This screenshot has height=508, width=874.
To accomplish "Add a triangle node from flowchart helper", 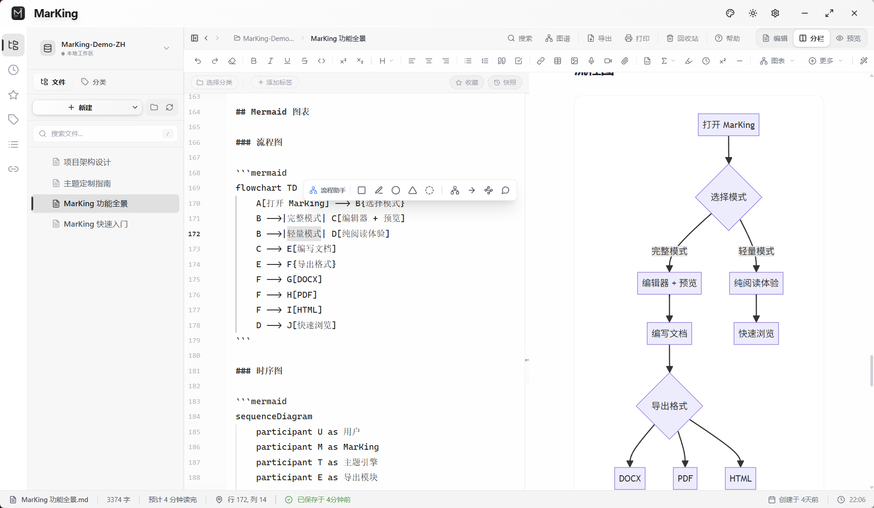I will [x=413, y=190].
